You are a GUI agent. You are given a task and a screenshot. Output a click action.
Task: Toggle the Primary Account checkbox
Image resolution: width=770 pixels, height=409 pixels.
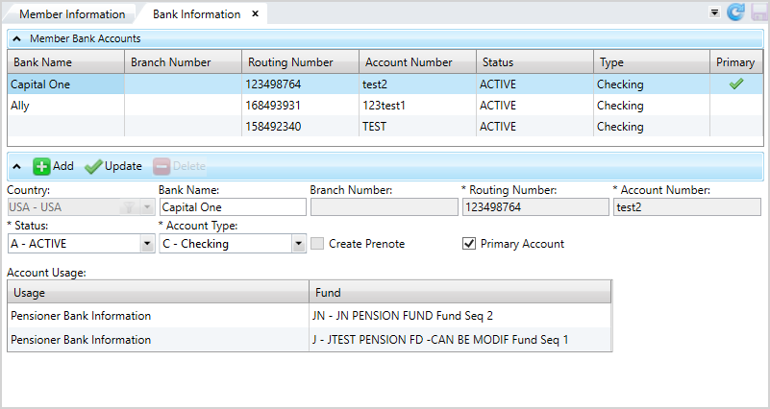(469, 244)
